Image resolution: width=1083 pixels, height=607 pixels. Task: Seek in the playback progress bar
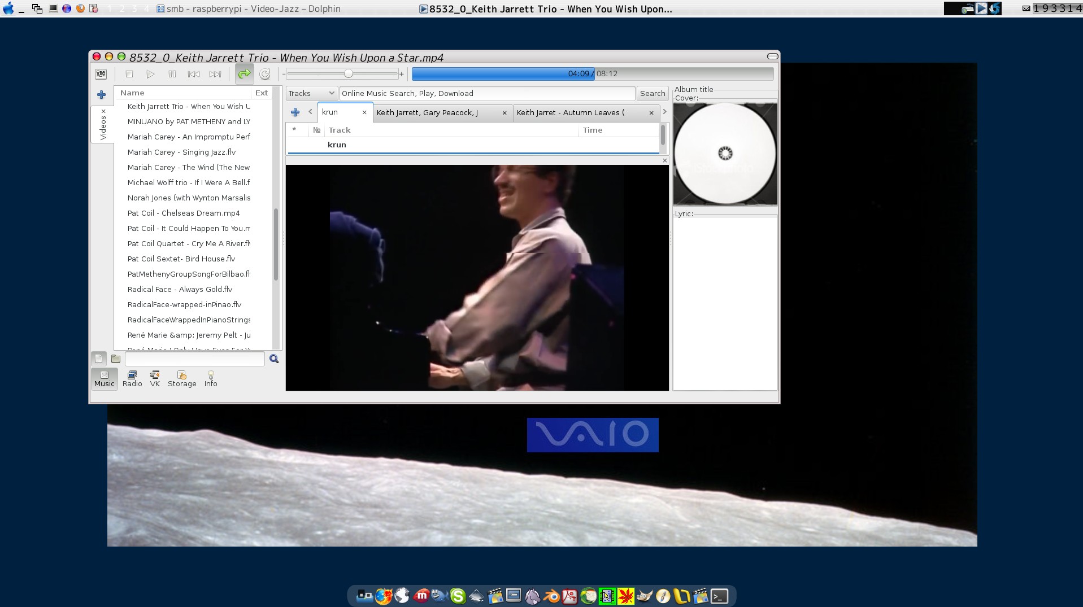pyautogui.click(x=592, y=74)
